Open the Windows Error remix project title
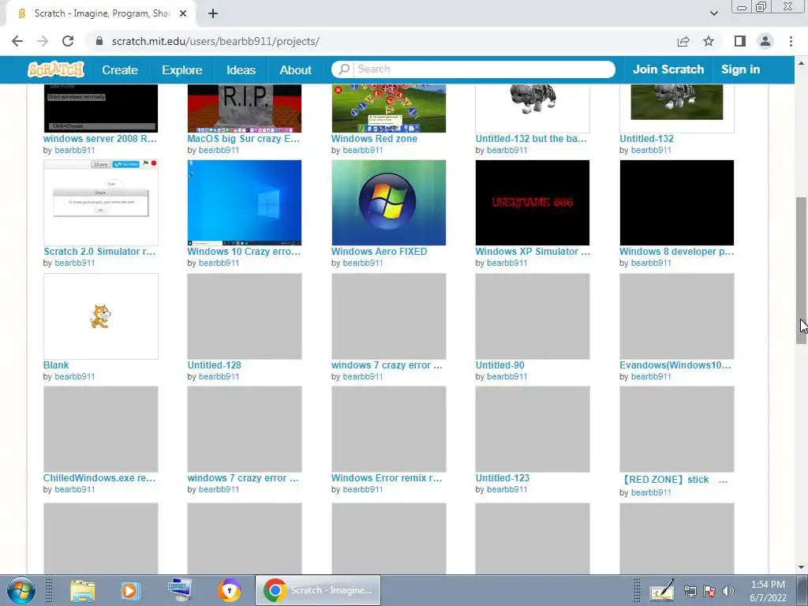 click(387, 477)
